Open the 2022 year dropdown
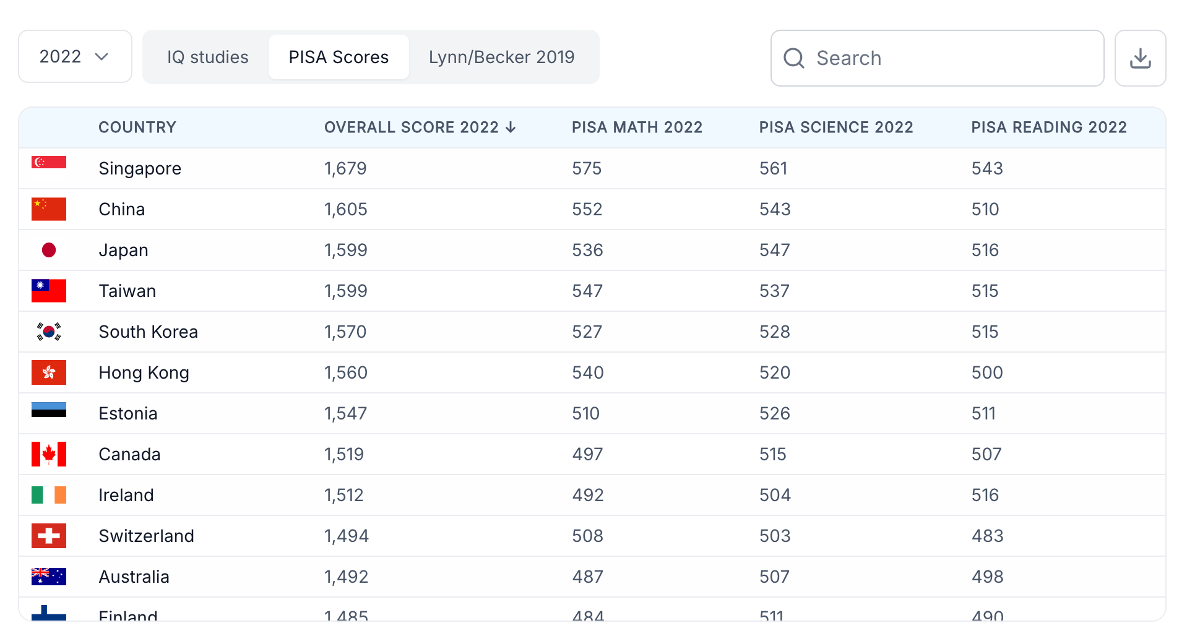Viewport: 1187px width, 636px height. click(x=75, y=57)
